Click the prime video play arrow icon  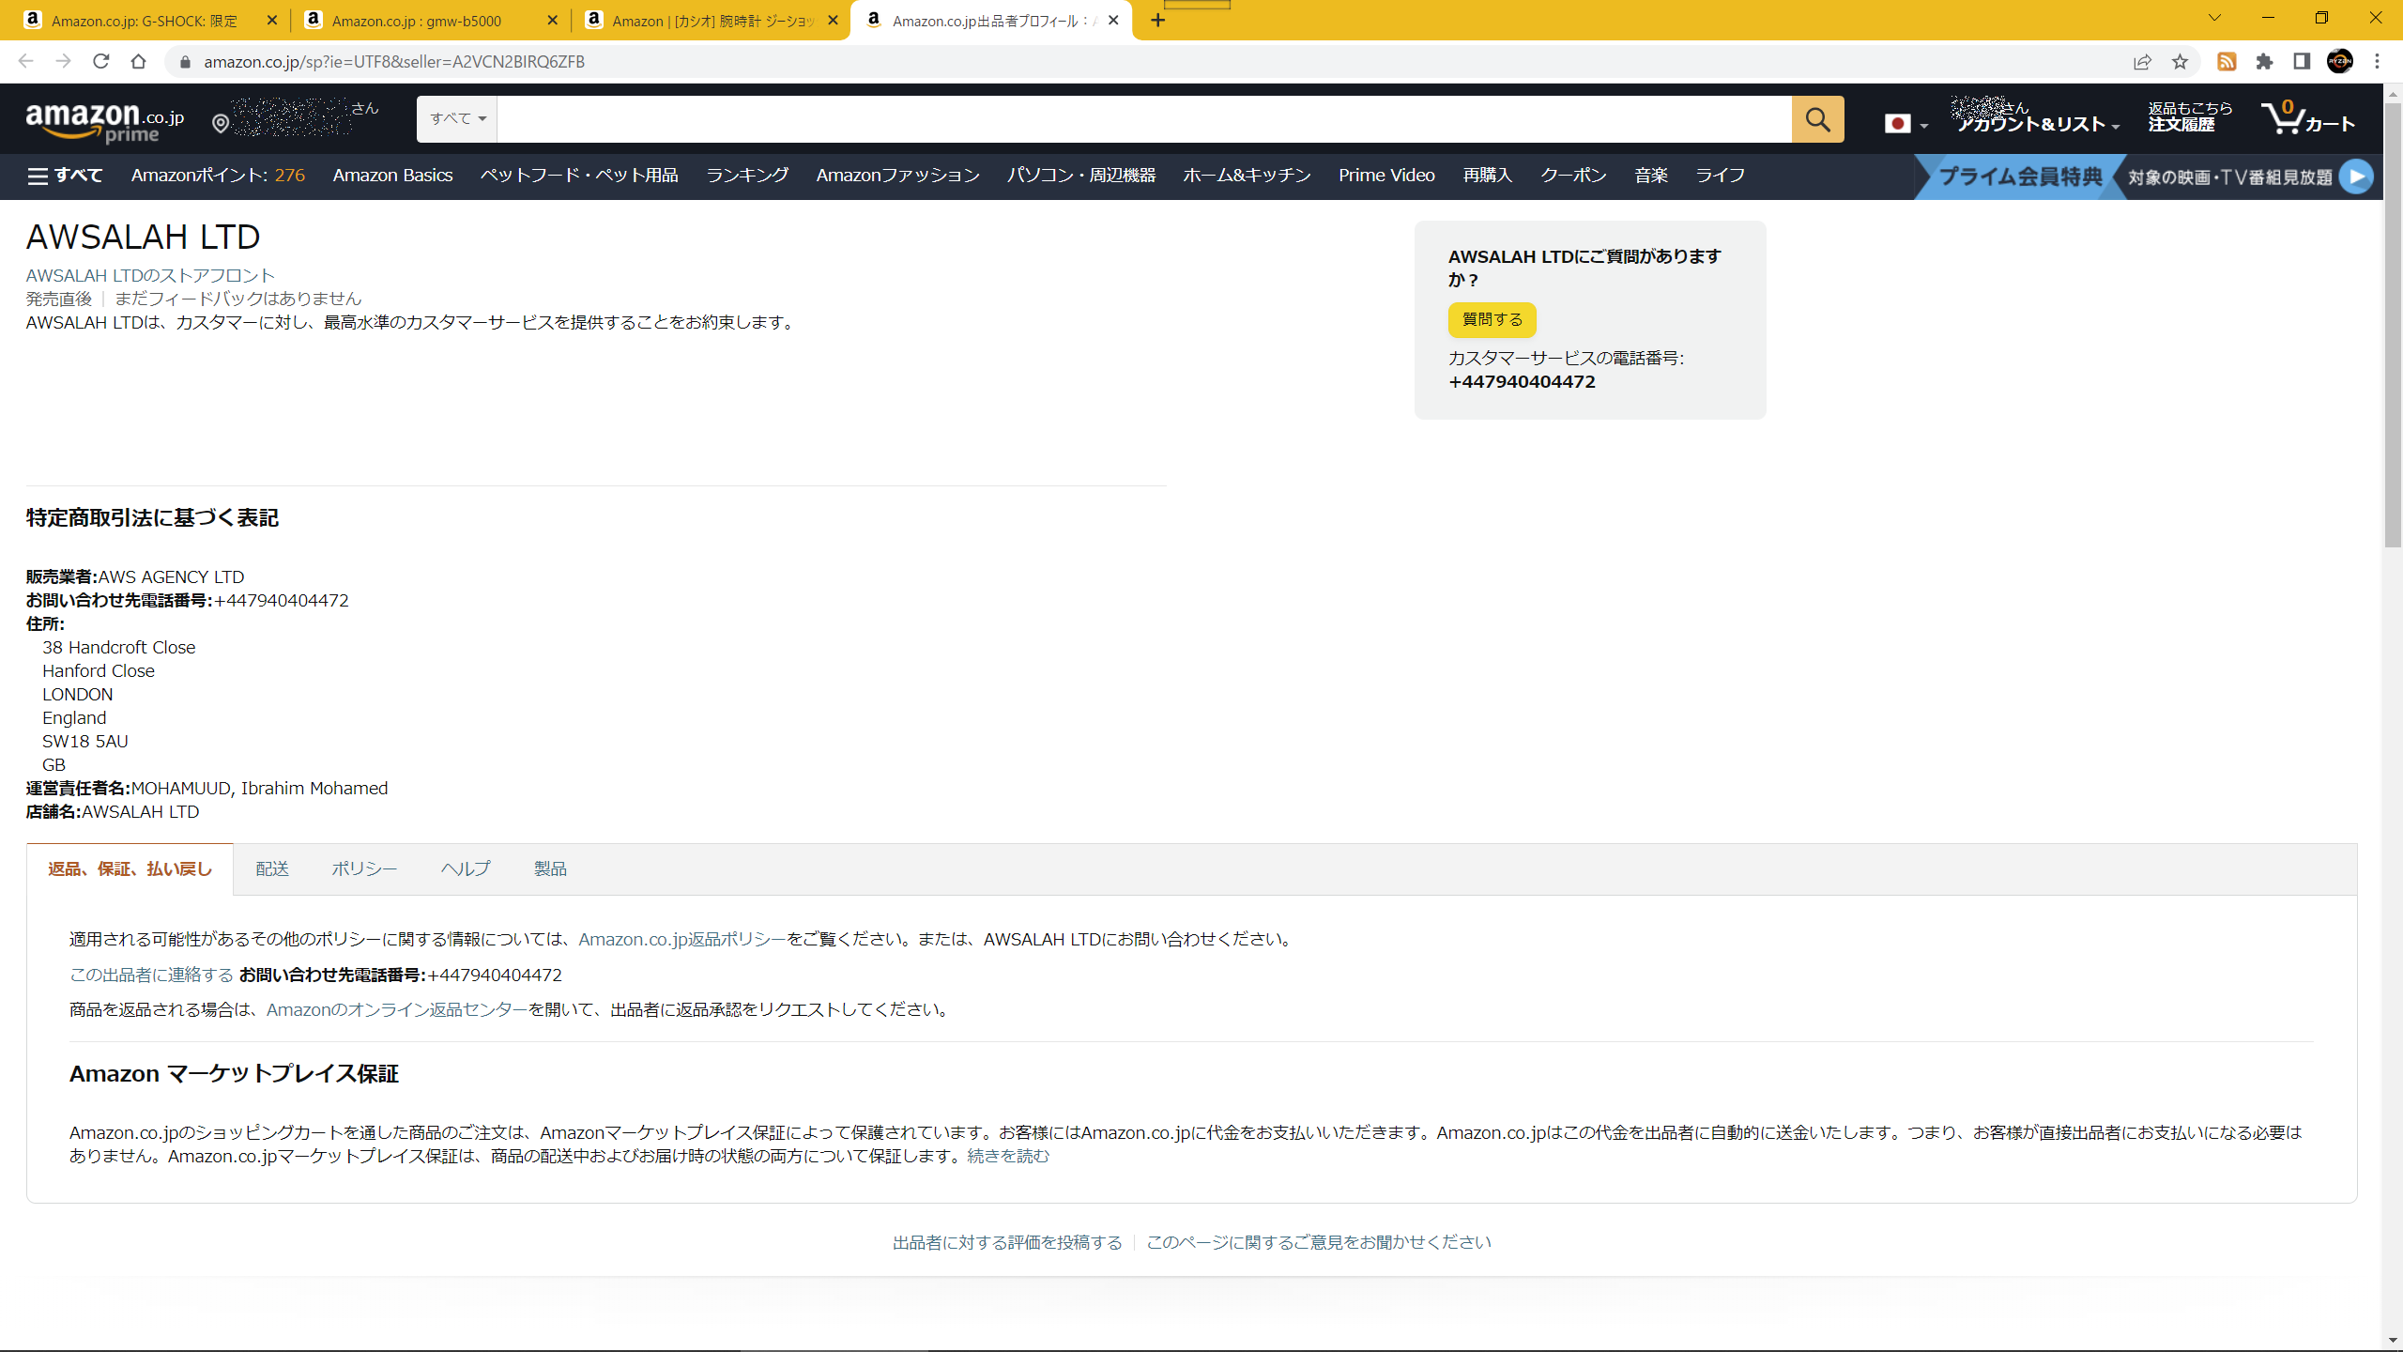[x=2356, y=177]
